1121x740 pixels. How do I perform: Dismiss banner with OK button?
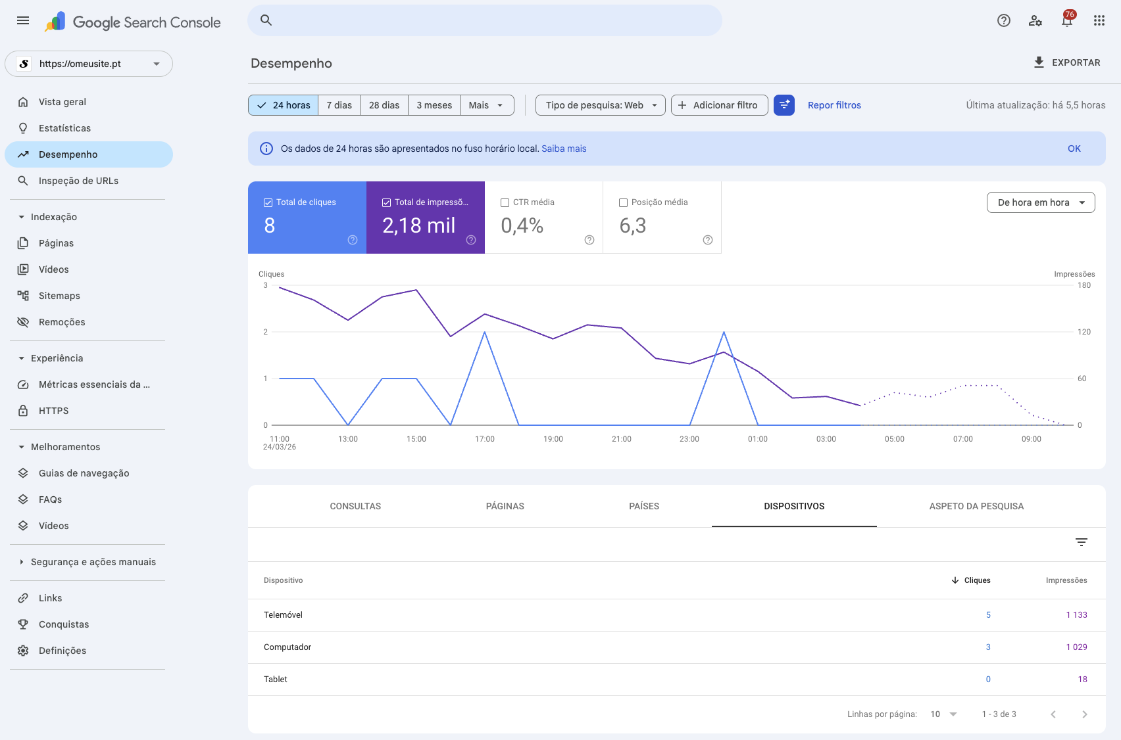click(1074, 149)
